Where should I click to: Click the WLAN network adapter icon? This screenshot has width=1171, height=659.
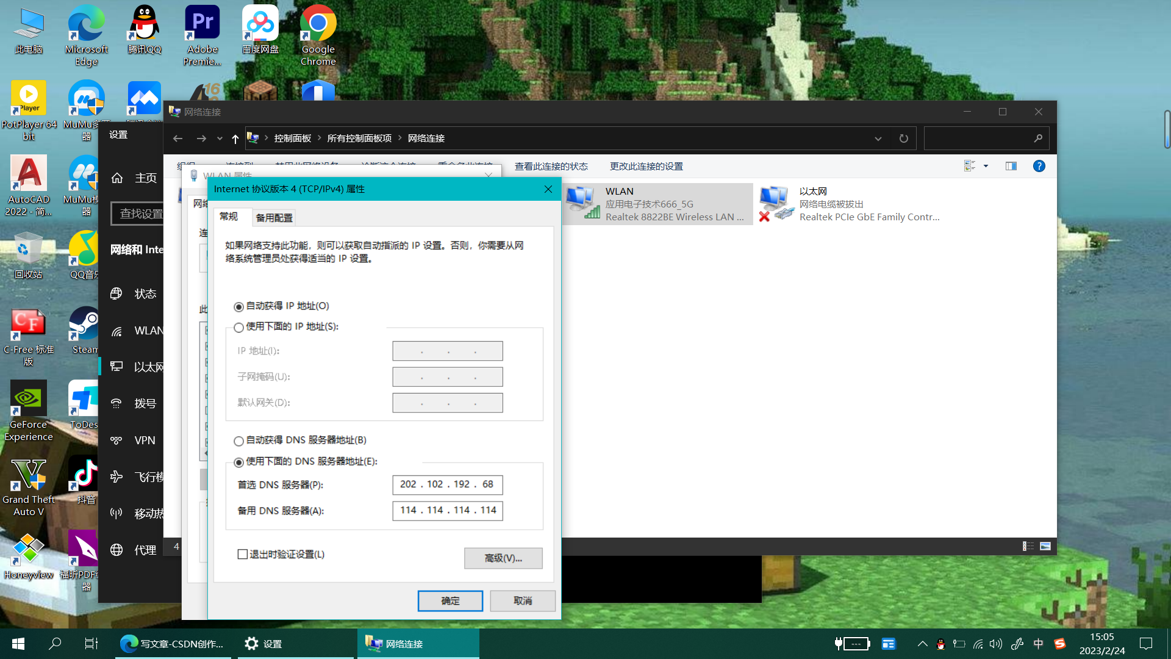(x=582, y=203)
